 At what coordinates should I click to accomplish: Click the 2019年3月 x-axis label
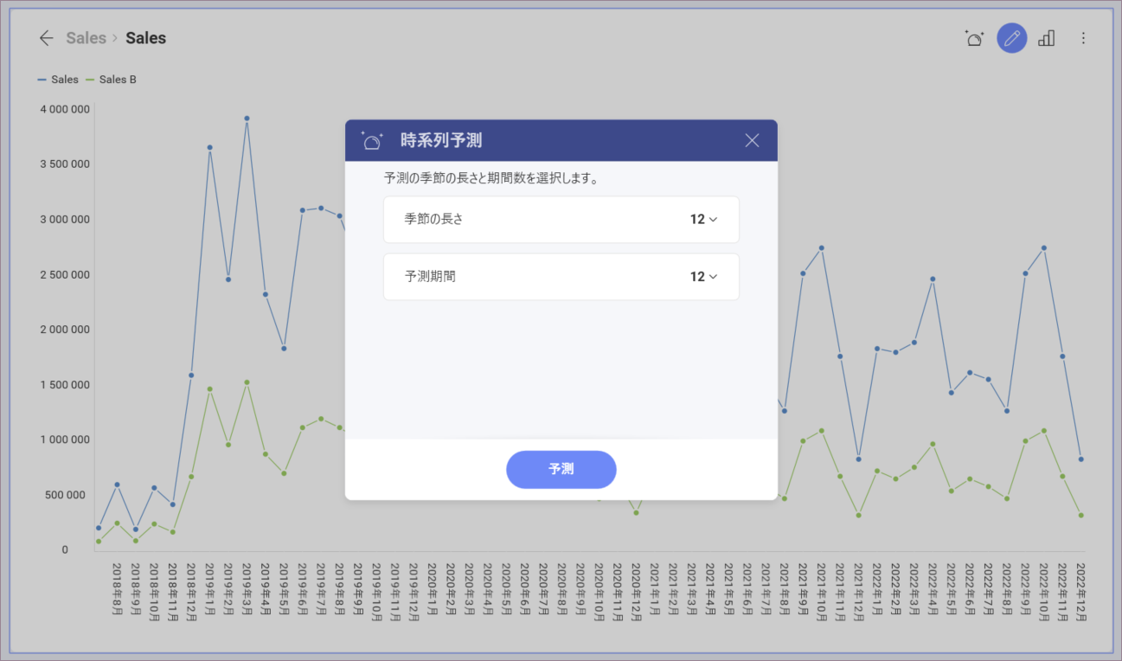(247, 588)
